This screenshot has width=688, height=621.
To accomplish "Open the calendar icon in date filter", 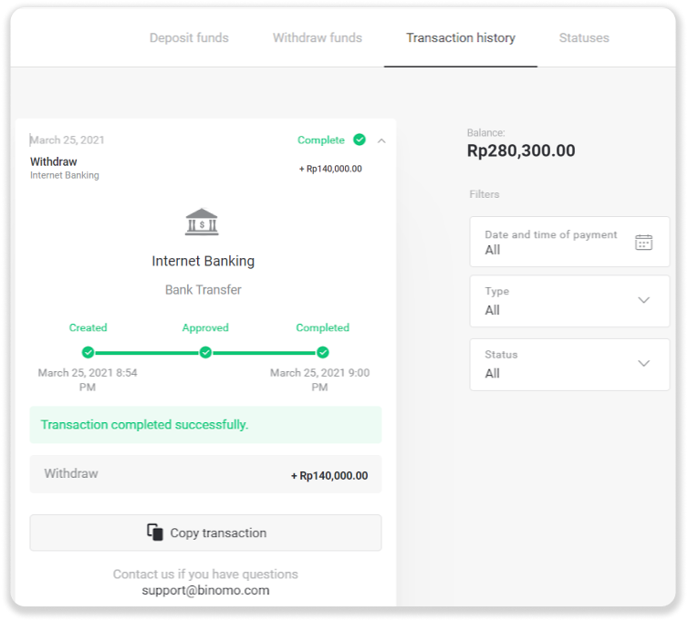I will tap(643, 242).
